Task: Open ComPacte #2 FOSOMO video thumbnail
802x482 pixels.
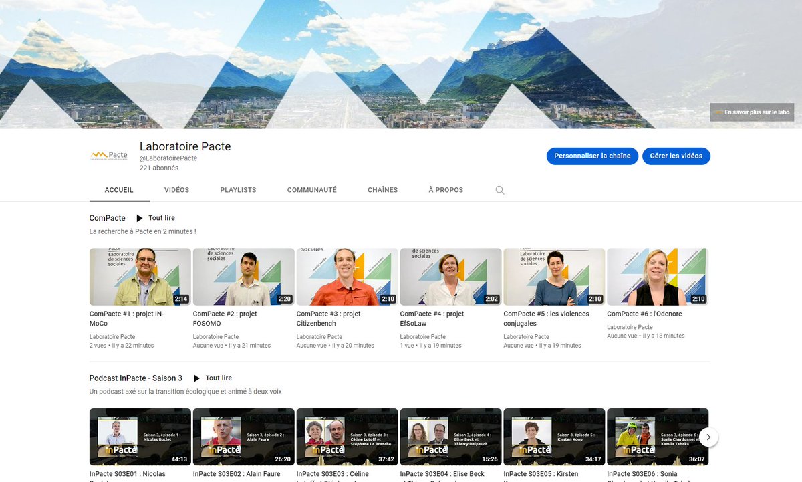Action: point(244,277)
